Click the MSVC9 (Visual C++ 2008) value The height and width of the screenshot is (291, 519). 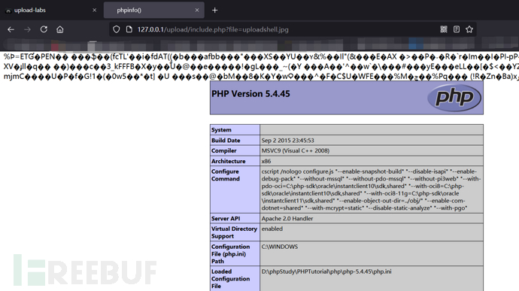click(x=296, y=150)
